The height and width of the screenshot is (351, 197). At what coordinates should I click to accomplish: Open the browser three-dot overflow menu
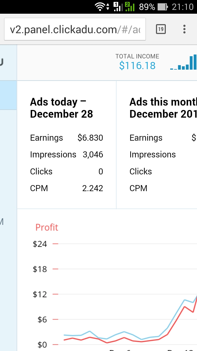point(184,29)
